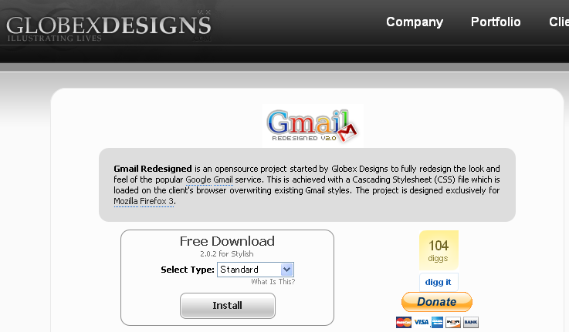Click the 104 diggs counter badge
Image resolution: width=569 pixels, height=332 pixels.
coord(439,250)
